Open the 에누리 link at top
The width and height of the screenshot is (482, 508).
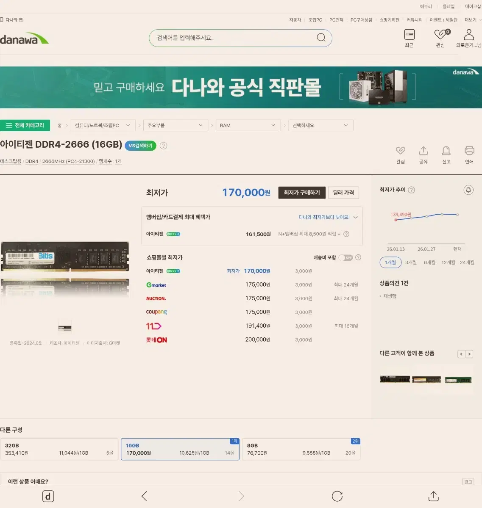(x=426, y=6)
